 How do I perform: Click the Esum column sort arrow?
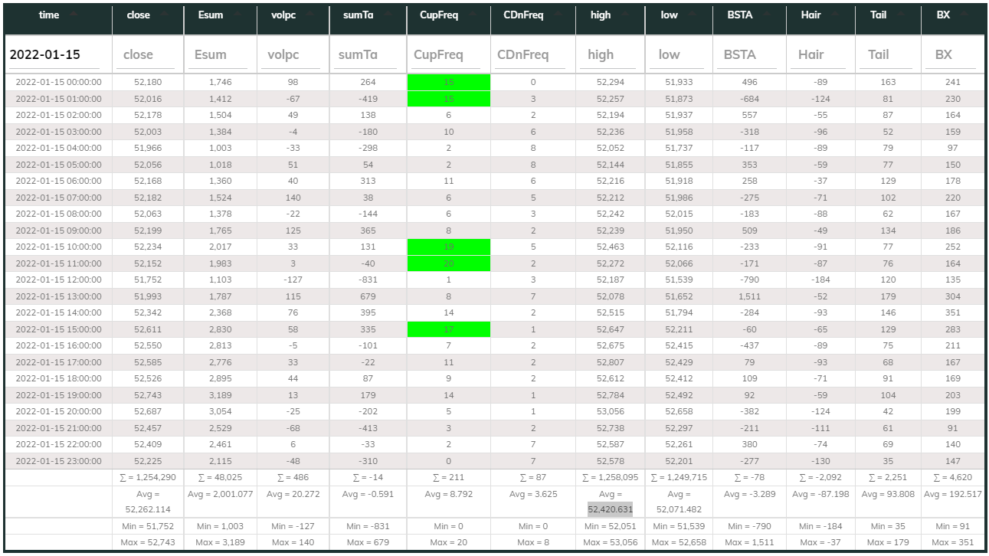[238, 15]
